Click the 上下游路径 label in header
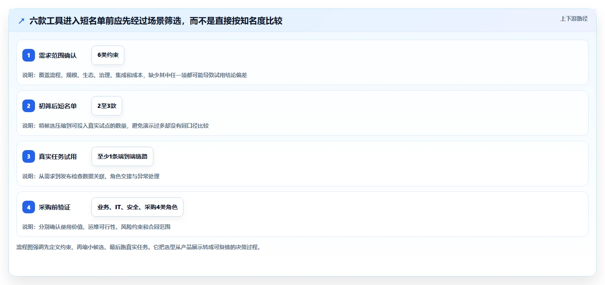 pos(574,19)
